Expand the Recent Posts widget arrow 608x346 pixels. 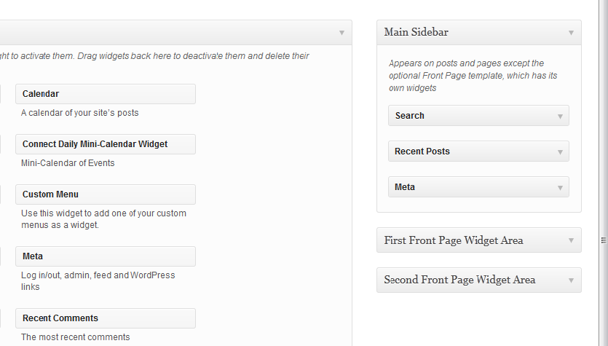[x=560, y=152]
